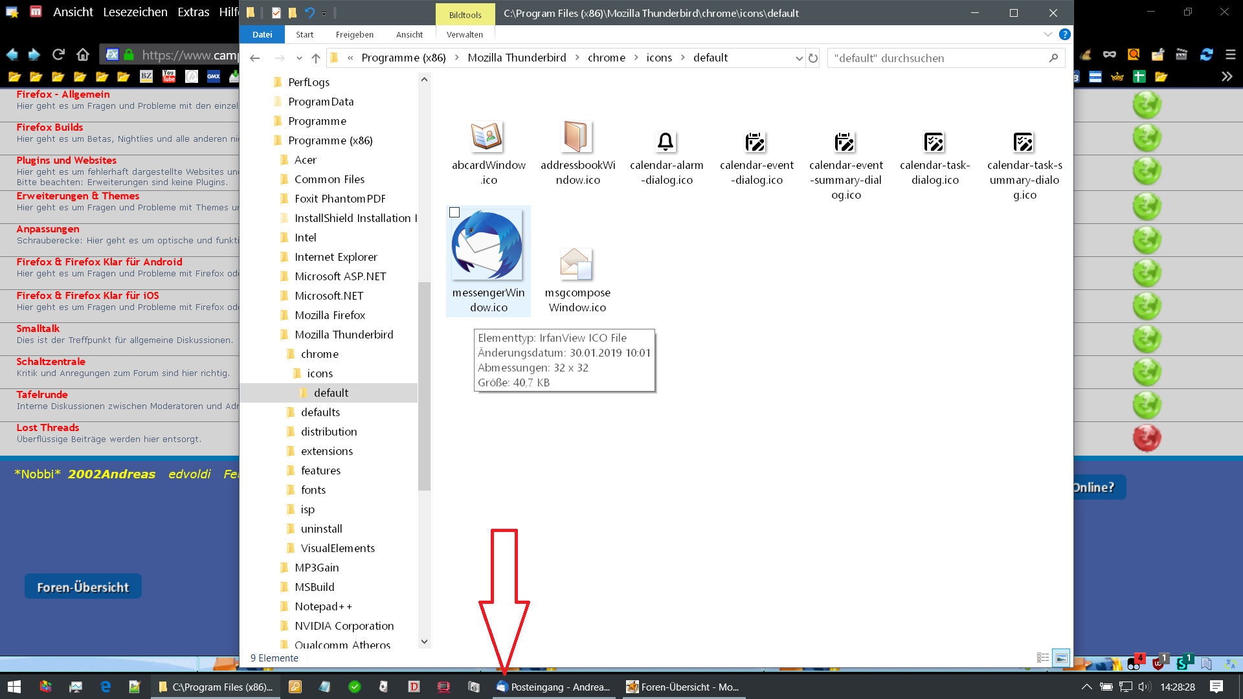The image size is (1243, 699).
Task: Click the Explorer help question mark icon
Action: 1065,34
